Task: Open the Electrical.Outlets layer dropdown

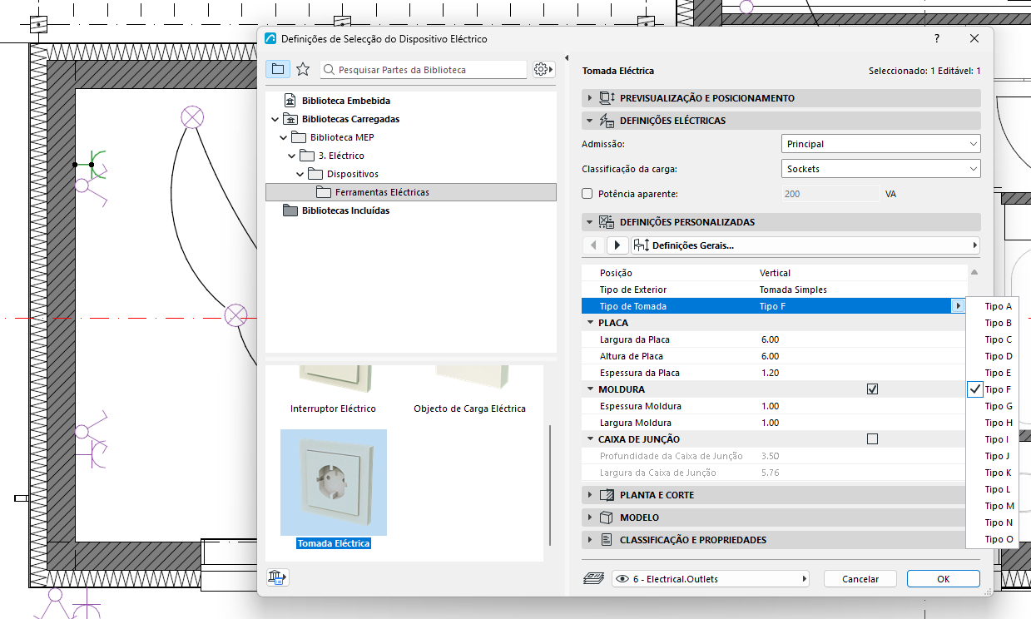Action: pos(711,579)
